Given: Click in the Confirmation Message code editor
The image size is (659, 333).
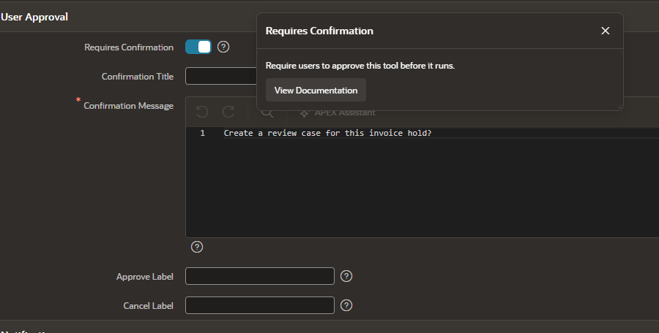Looking at the screenshot, I should point(422,183).
